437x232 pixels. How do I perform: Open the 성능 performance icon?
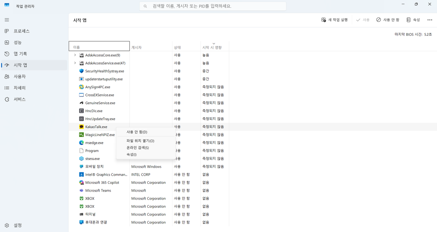click(x=7, y=42)
